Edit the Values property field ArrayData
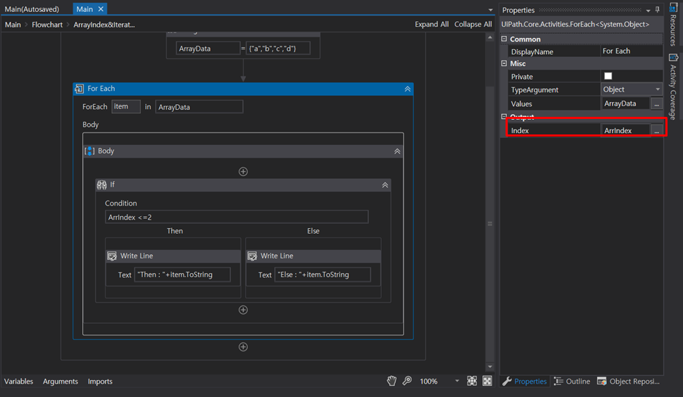The height and width of the screenshot is (397, 683). (625, 103)
